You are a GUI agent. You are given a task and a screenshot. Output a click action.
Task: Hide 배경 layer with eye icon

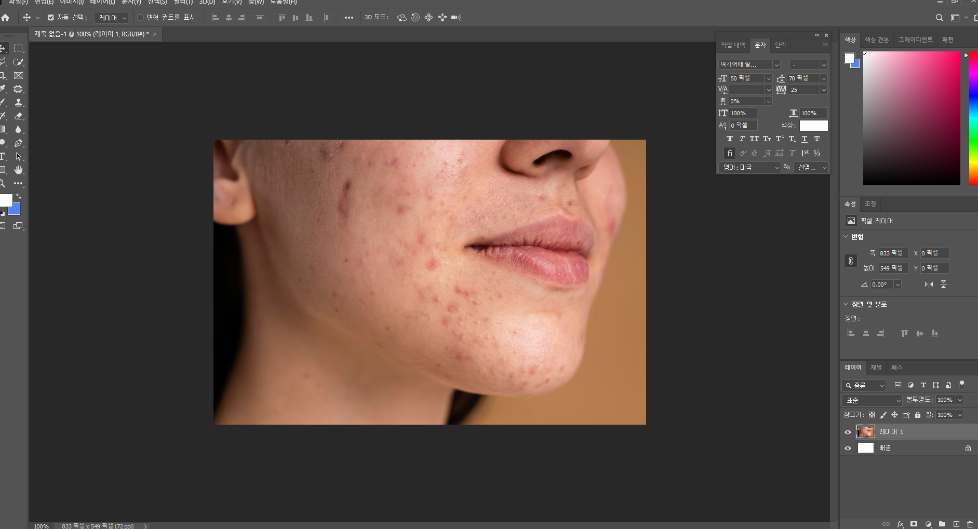click(848, 448)
